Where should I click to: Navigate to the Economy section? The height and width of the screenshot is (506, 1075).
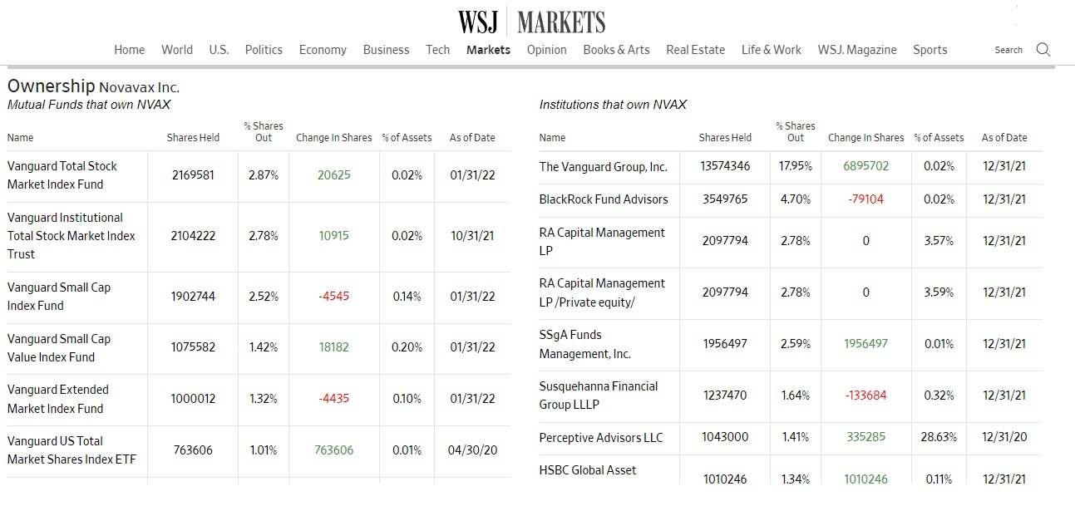[323, 50]
